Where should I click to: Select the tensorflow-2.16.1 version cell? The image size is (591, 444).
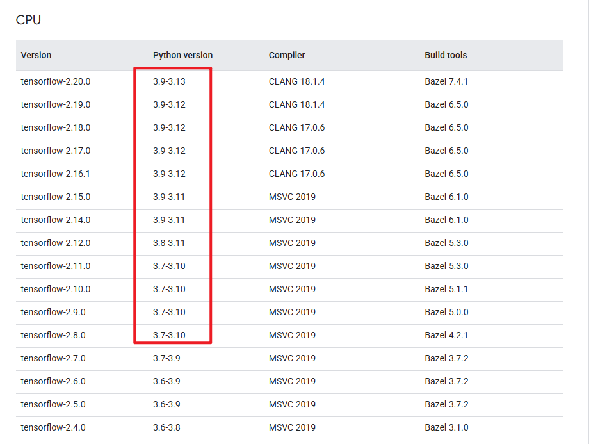[56, 174]
